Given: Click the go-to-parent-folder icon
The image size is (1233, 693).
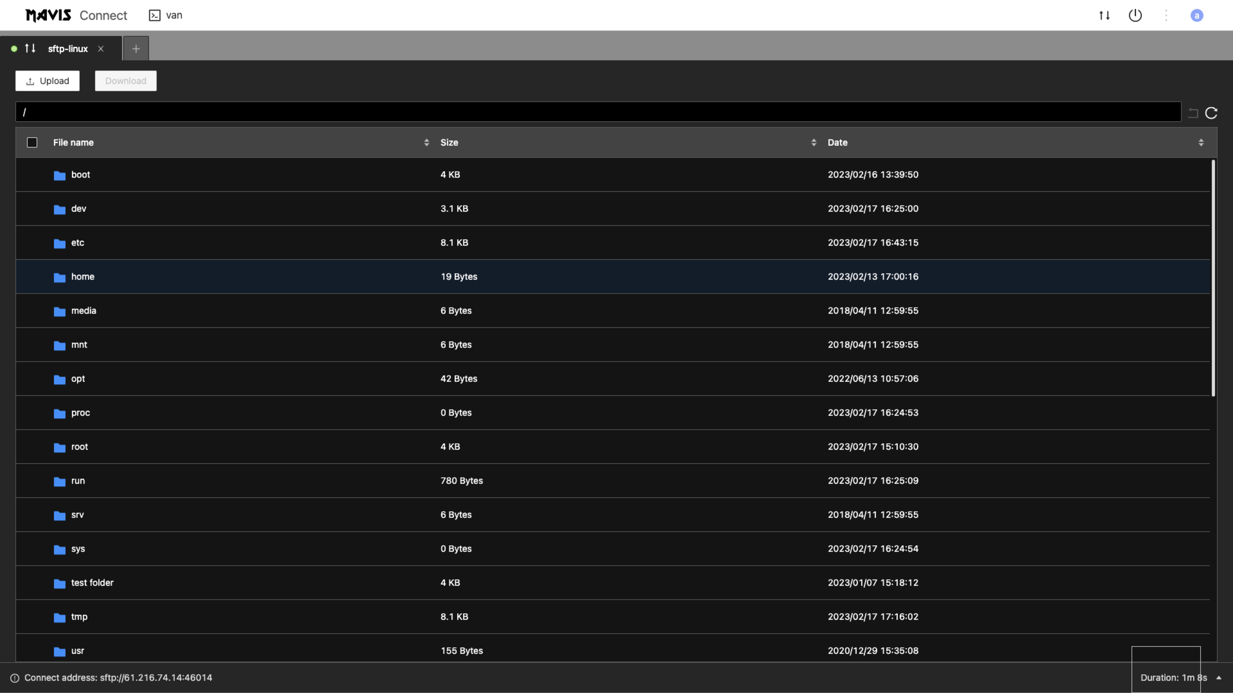Looking at the screenshot, I should (x=1193, y=113).
